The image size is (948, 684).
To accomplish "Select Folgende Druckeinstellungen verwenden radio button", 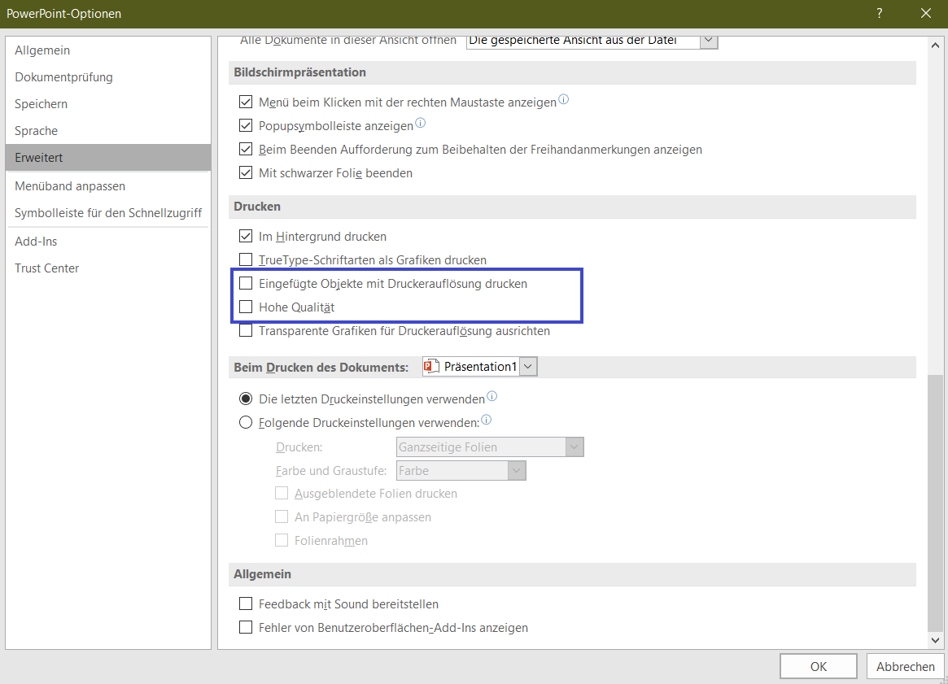I will [246, 423].
